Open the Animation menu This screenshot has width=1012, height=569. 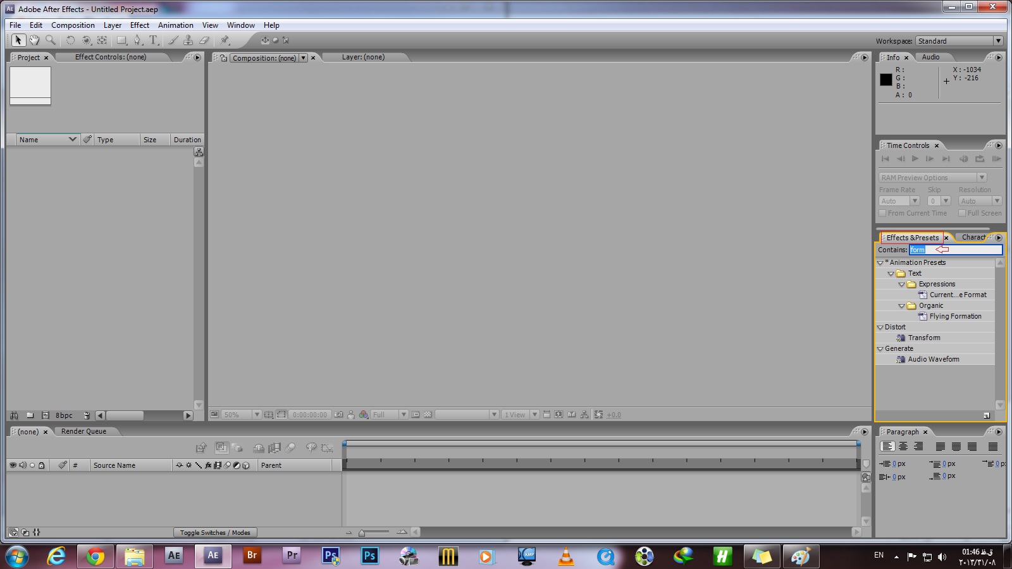click(x=176, y=25)
